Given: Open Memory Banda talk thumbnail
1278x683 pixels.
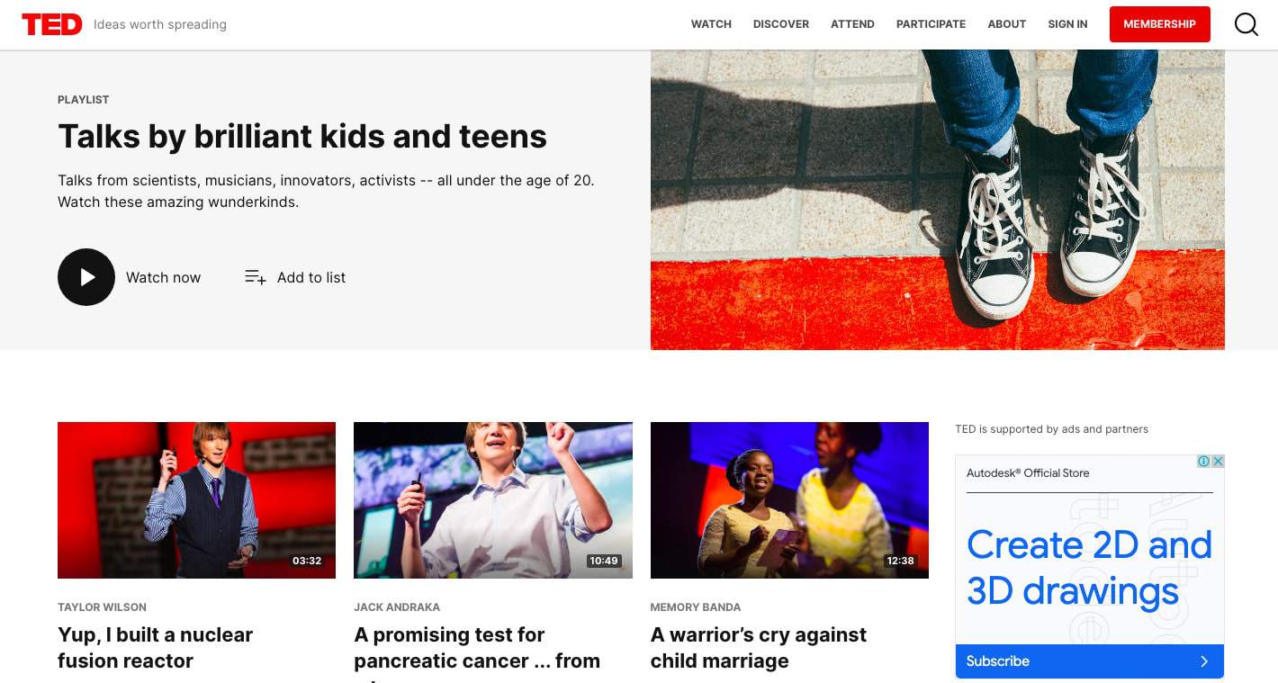Looking at the screenshot, I should (789, 500).
